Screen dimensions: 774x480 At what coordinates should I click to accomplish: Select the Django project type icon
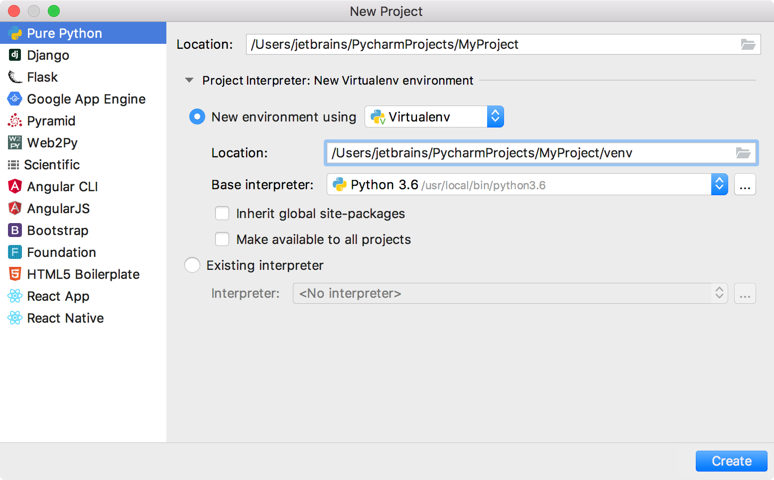tap(15, 55)
